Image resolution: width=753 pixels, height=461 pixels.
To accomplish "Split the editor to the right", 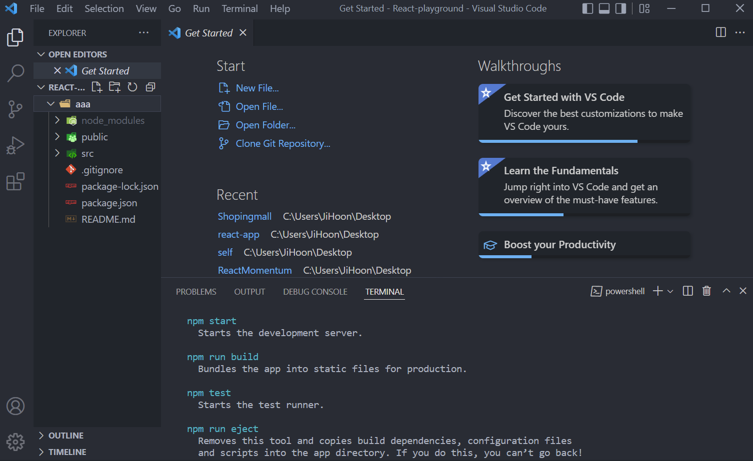I will coord(721,32).
